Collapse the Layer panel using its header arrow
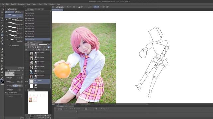This screenshot has height=119, width=213. point(26,42)
